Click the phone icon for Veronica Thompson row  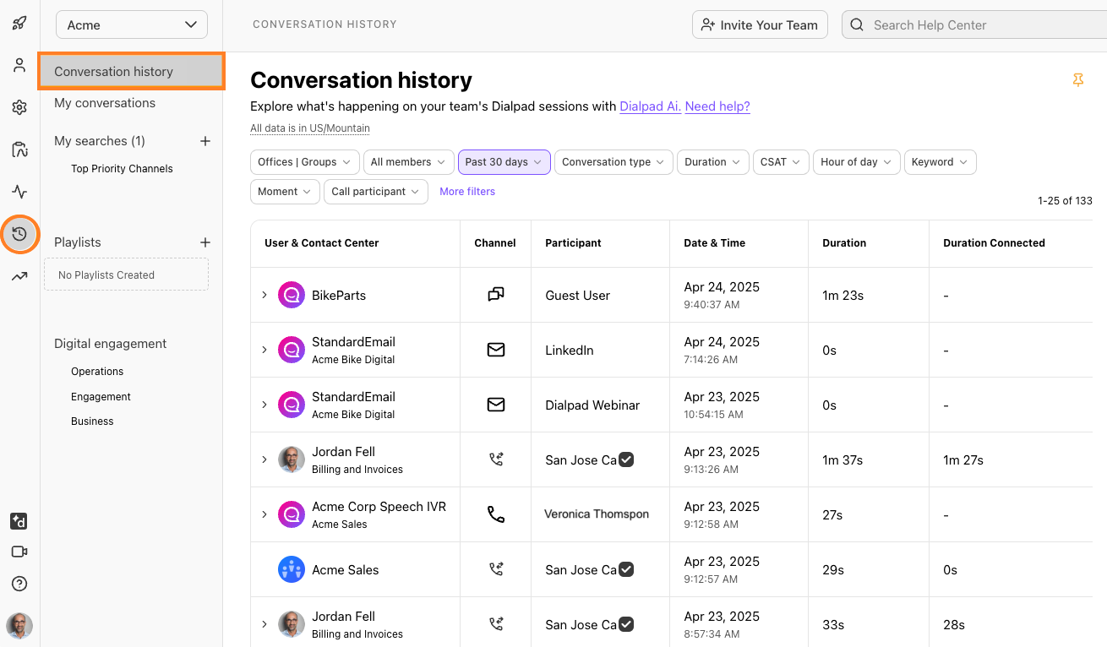tap(496, 514)
